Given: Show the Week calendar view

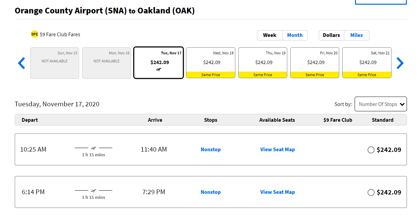Looking at the screenshot, I should pyautogui.click(x=270, y=35).
